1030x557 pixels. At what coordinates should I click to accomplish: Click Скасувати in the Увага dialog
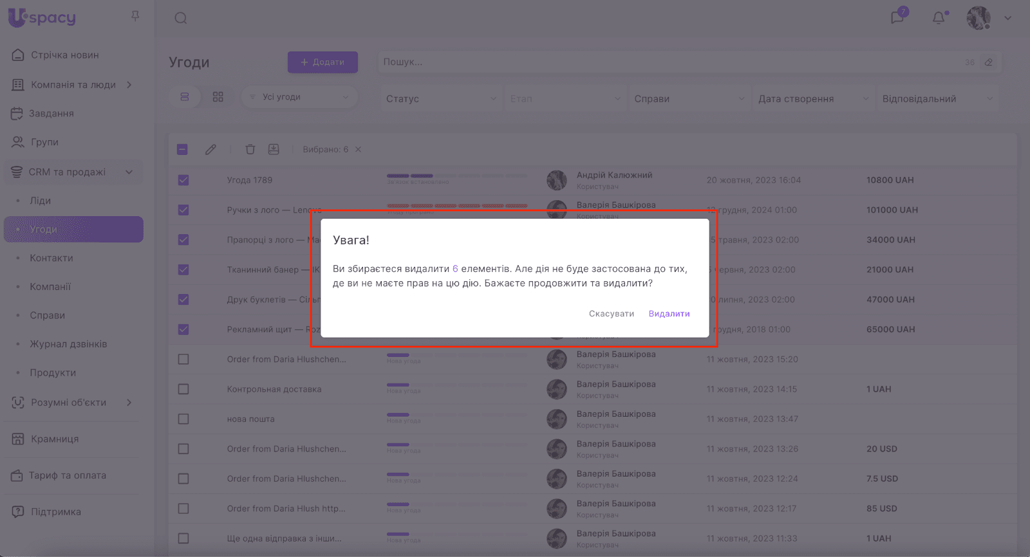coord(612,314)
